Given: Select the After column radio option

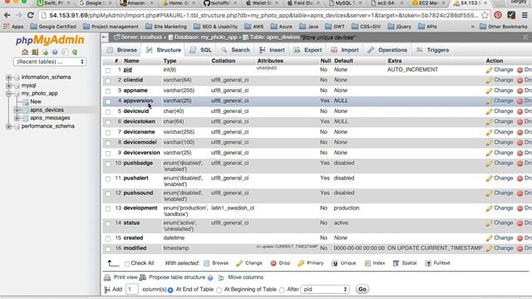Looking at the screenshot, I should point(282,290).
